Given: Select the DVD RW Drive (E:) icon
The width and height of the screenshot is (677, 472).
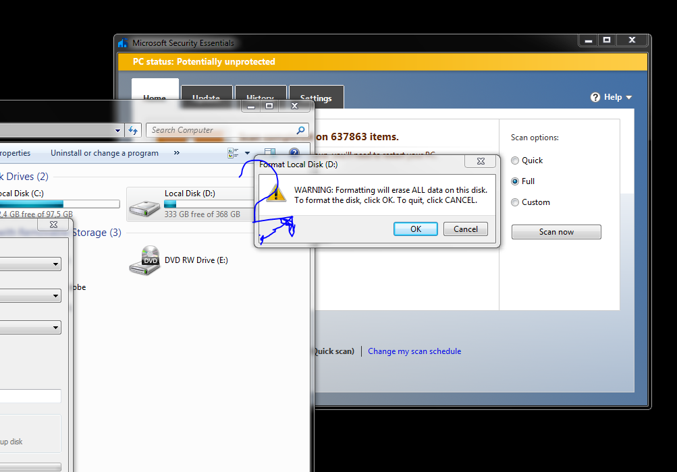Looking at the screenshot, I should 144,260.
